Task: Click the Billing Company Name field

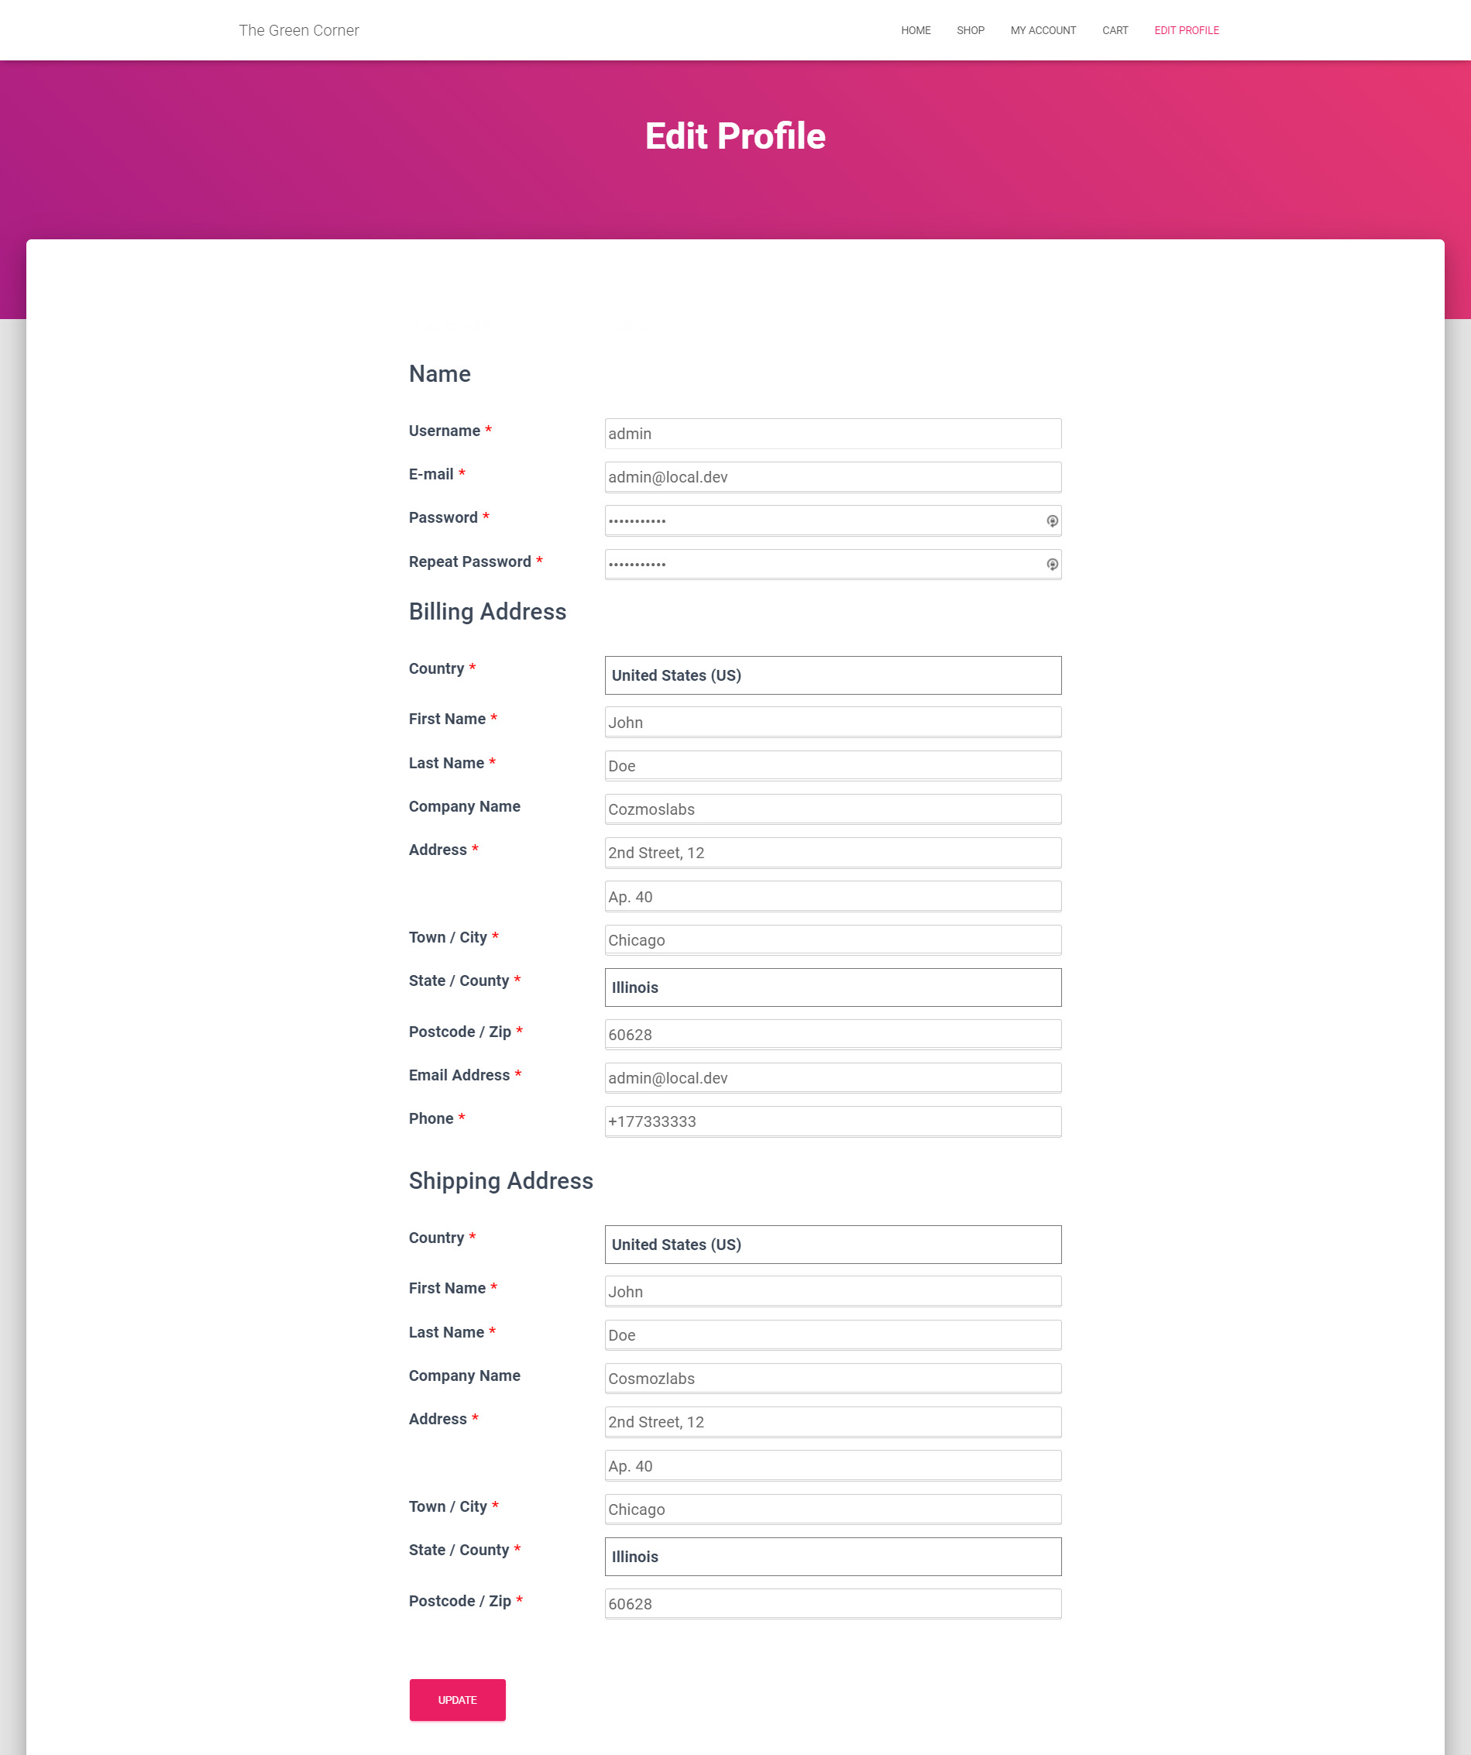Action: pos(833,809)
